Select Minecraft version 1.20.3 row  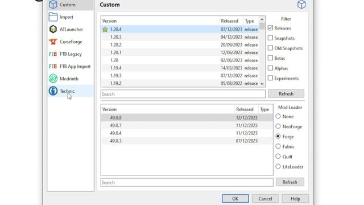pos(180,37)
